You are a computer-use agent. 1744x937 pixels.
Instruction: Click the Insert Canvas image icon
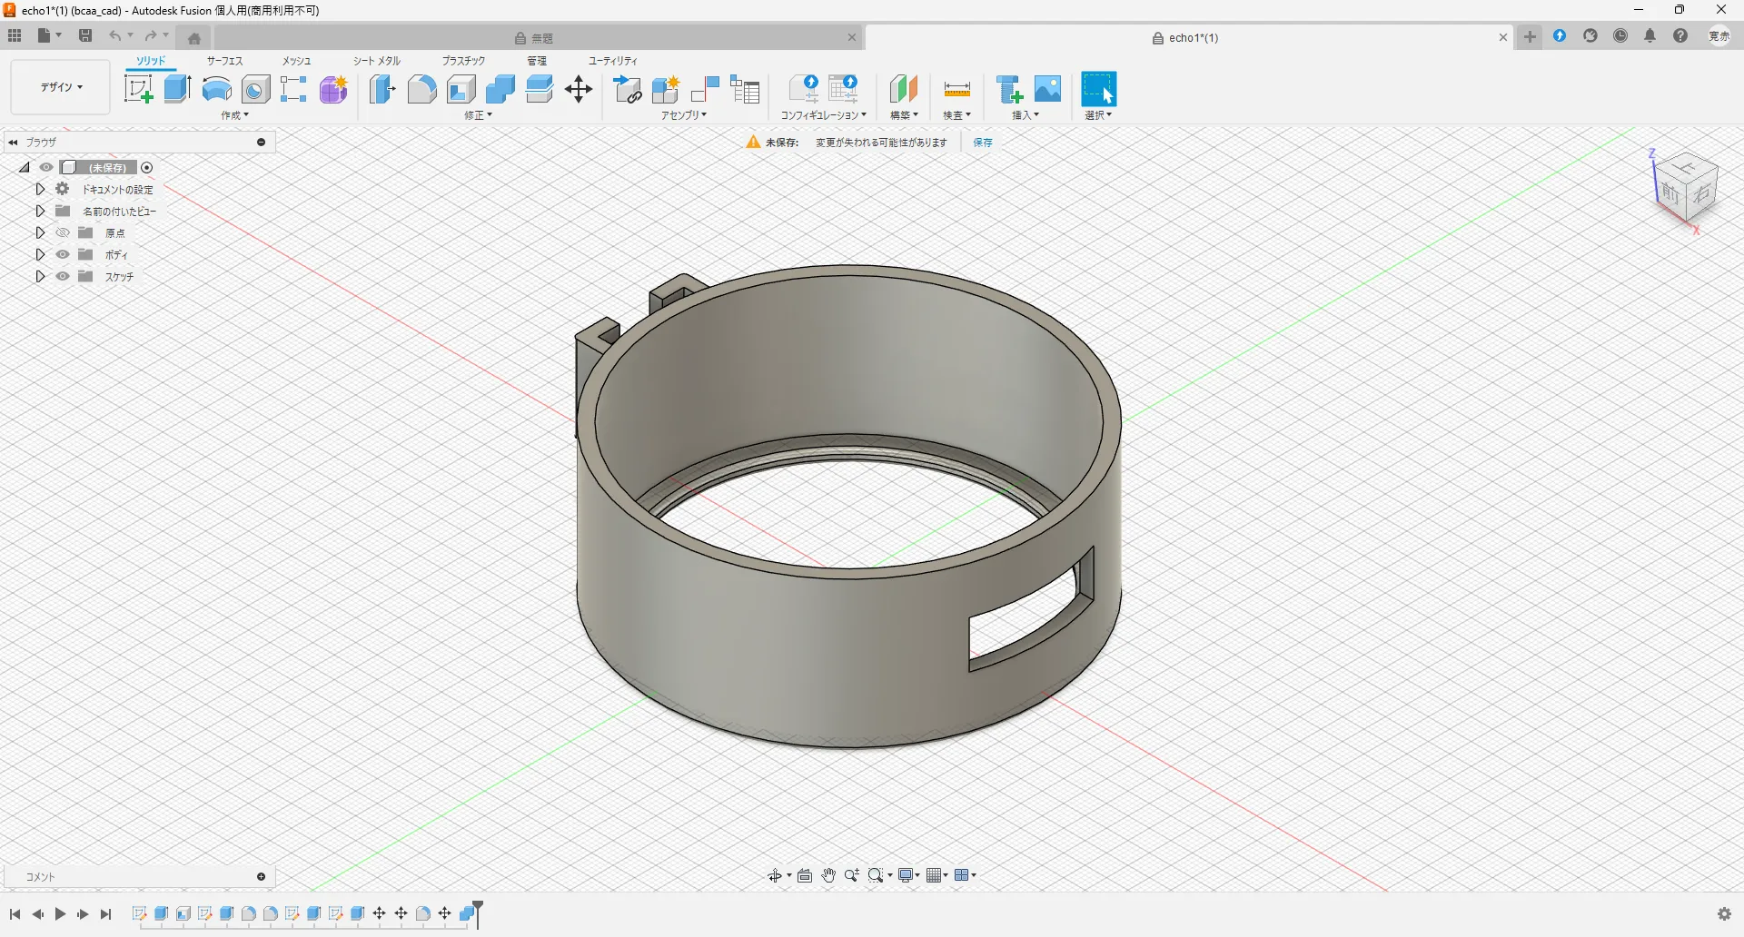tap(1047, 89)
